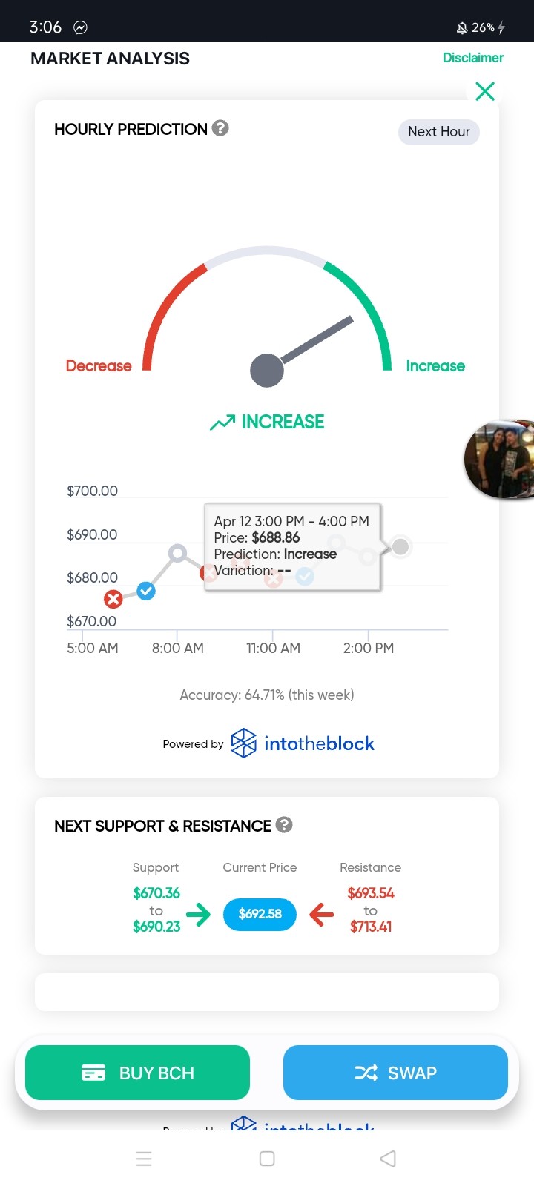Open recent apps via three-line nav icon

point(145,1159)
